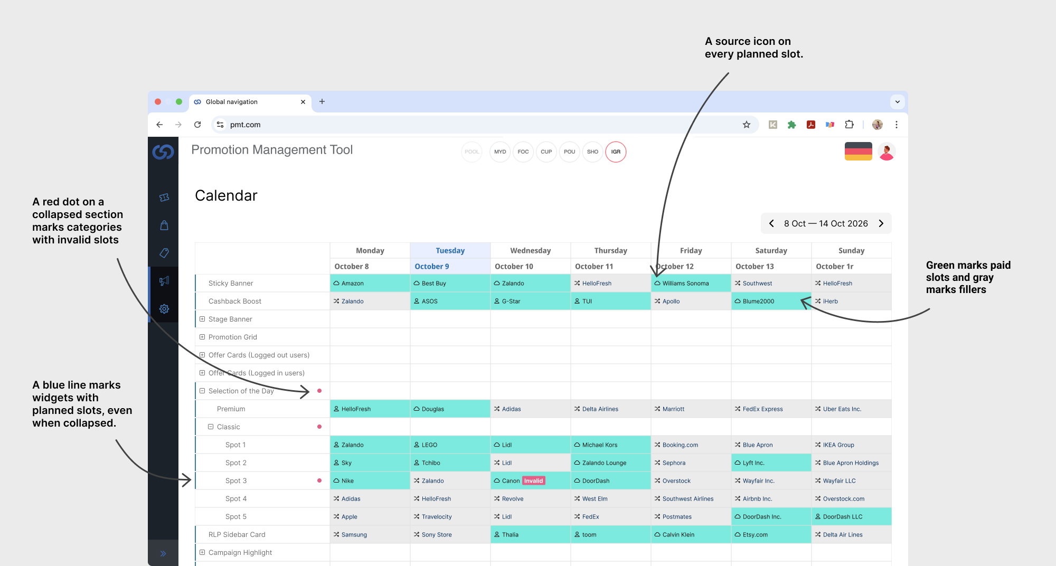
Task: Click the pmt.com address bar
Action: (x=484, y=125)
